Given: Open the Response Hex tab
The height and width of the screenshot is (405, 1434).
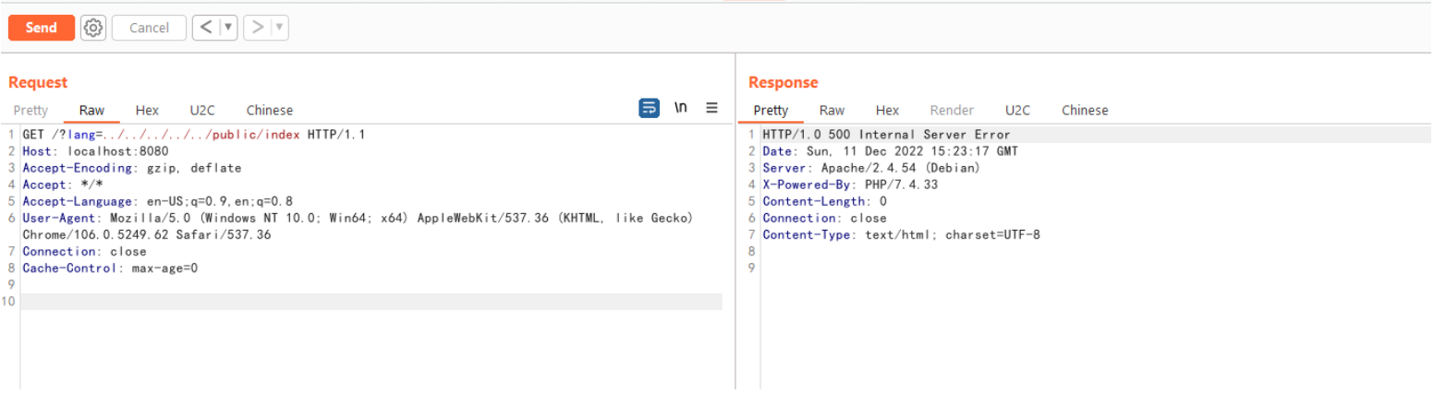Looking at the screenshot, I should click(887, 111).
